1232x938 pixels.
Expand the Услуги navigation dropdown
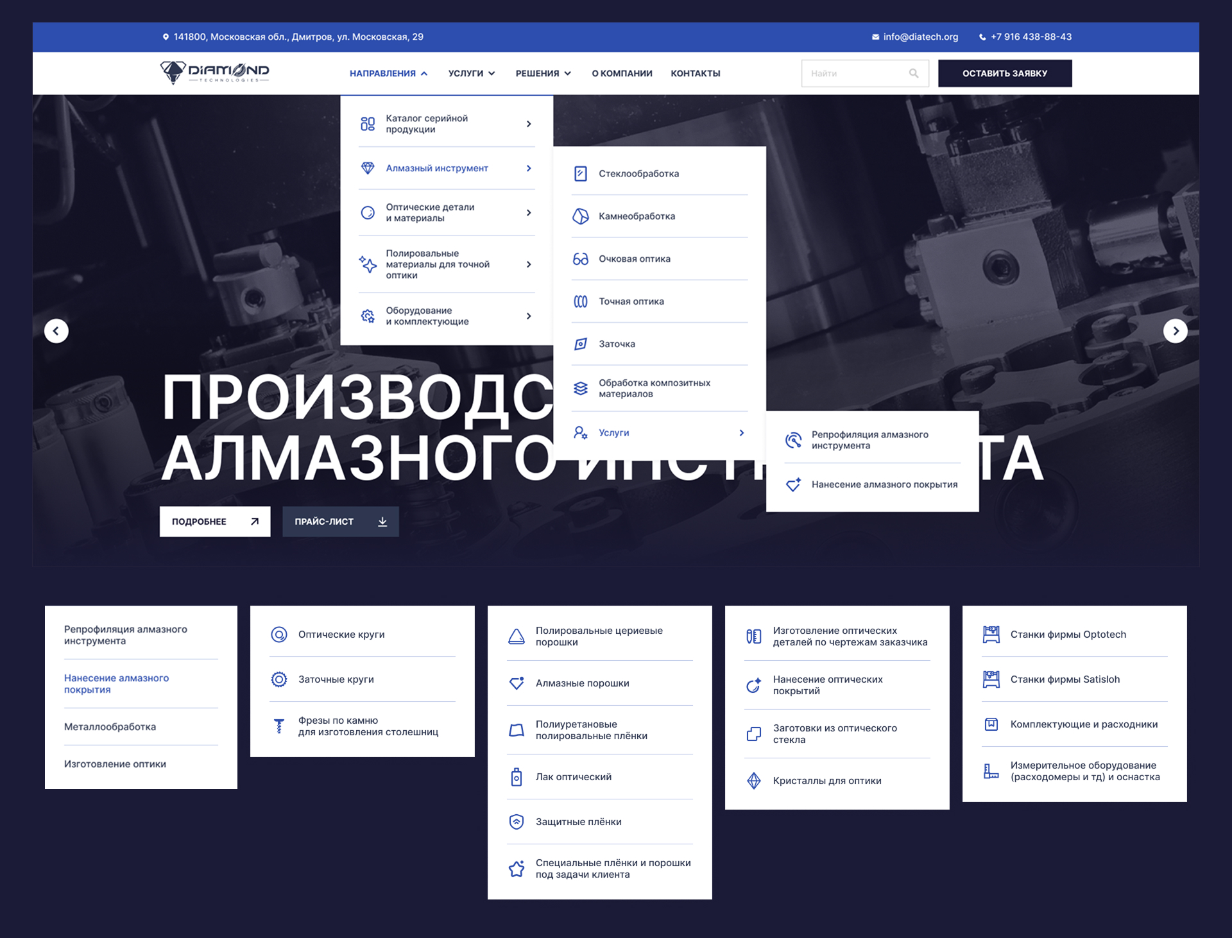click(x=472, y=73)
